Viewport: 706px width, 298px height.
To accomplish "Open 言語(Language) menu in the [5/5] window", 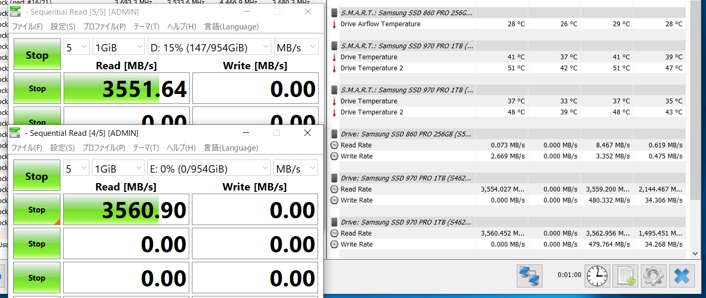I will (231, 27).
